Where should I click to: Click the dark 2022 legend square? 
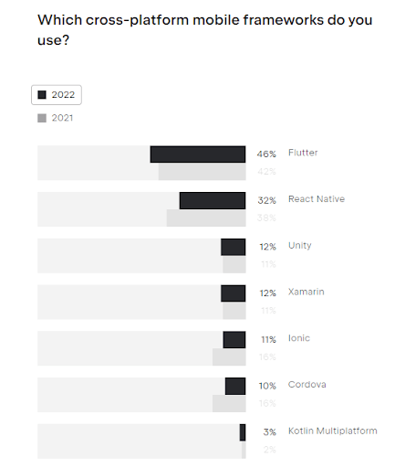(x=42, y=95)
